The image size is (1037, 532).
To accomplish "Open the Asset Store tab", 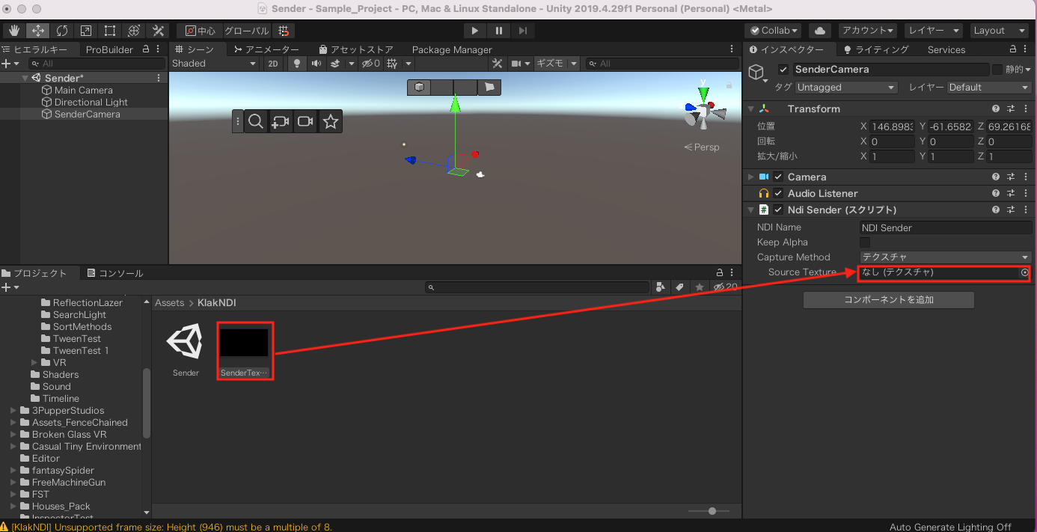I will [355, 50].
